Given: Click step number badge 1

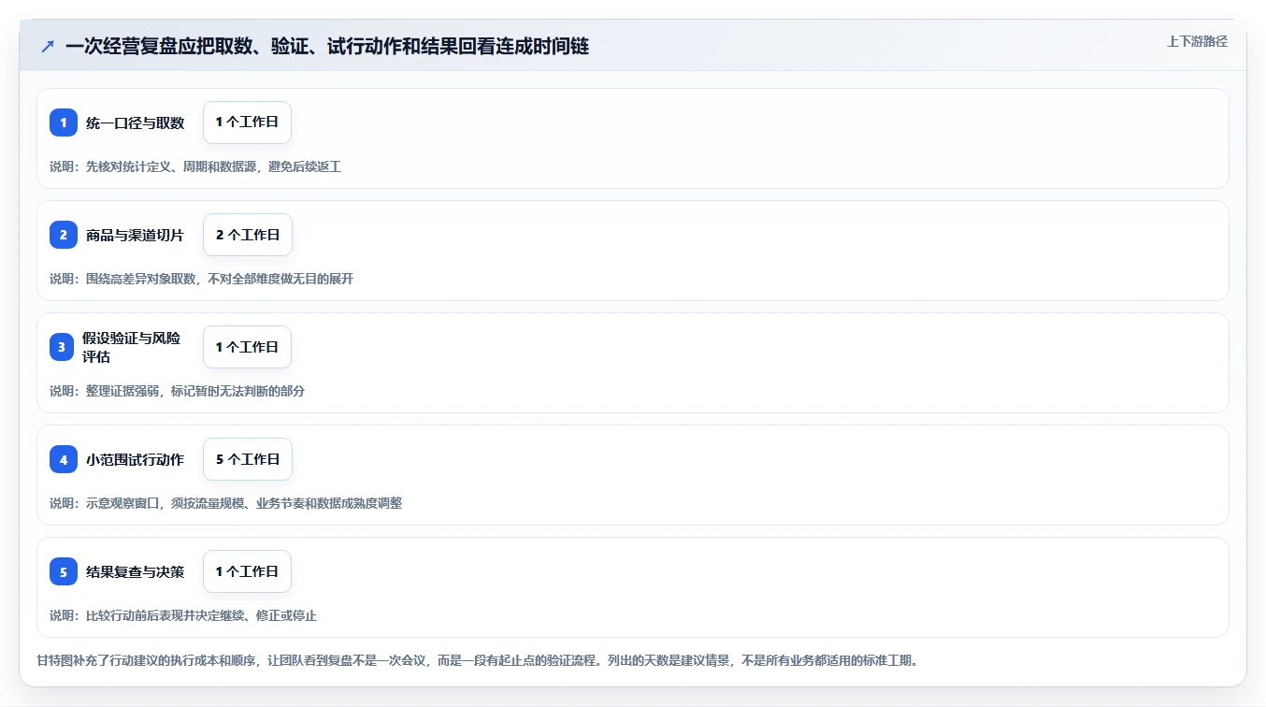Looking at the screenshot, I should (64, 123).
